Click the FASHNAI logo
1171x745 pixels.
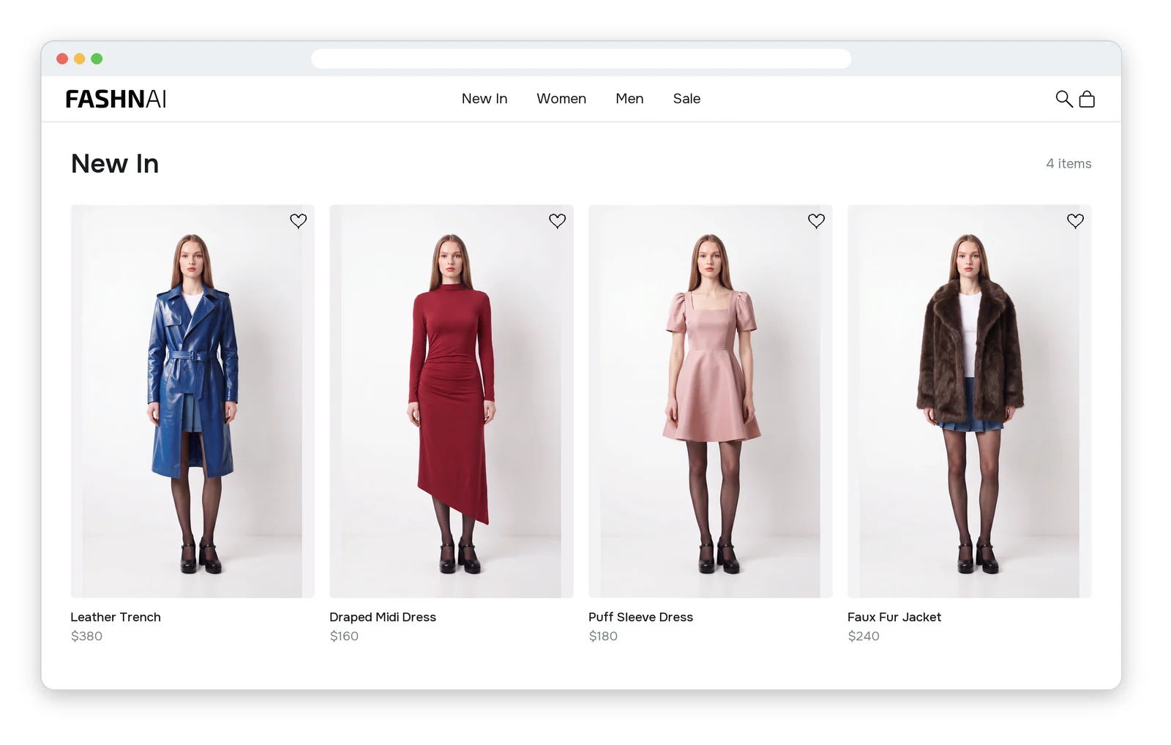[116, 99]
